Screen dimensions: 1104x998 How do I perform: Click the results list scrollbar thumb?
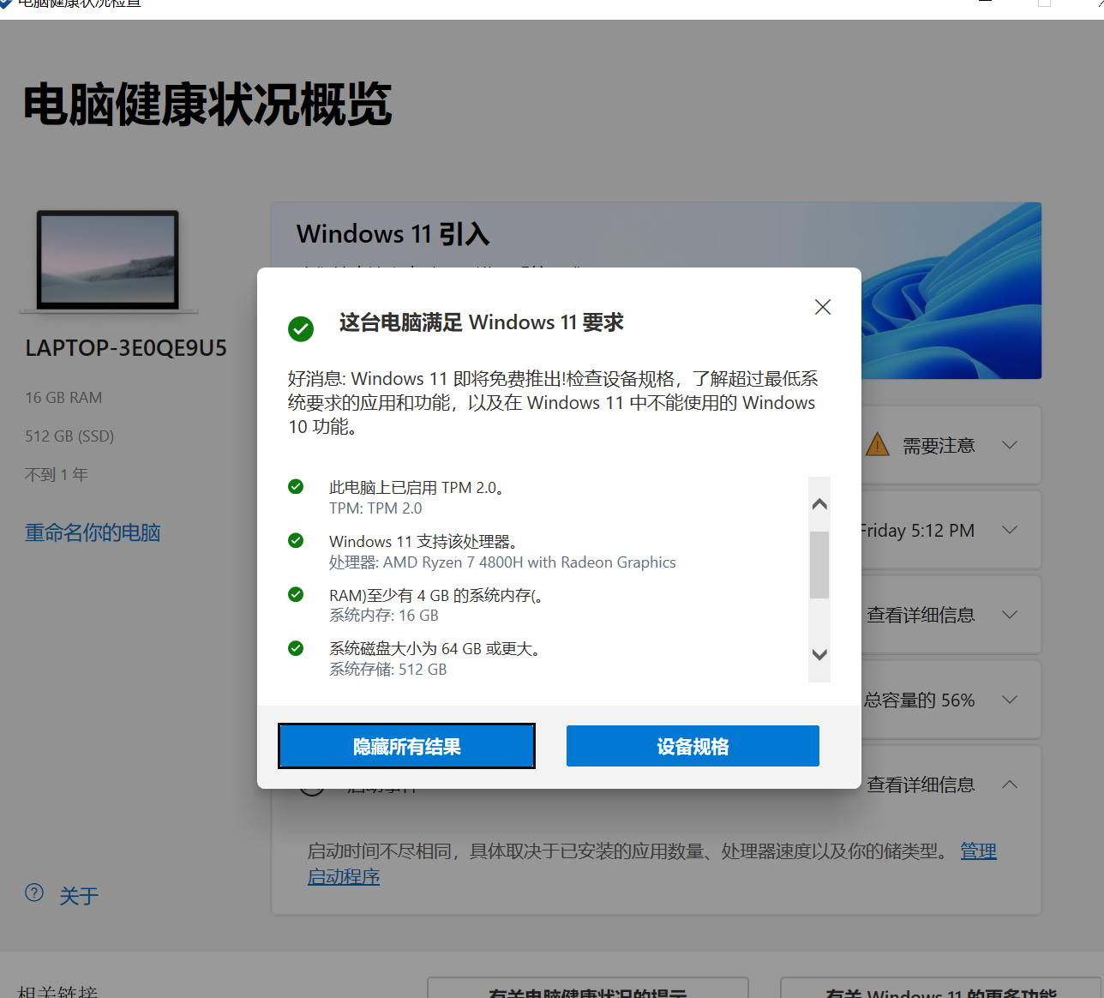819,565
